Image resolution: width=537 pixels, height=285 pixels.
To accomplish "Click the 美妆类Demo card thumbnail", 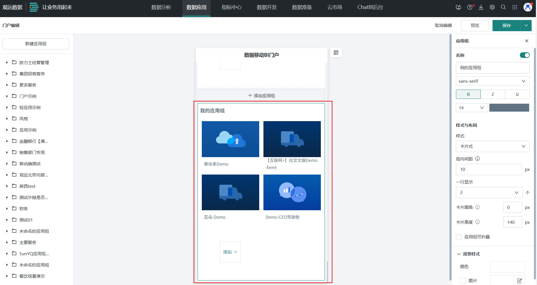I will click(230, 139).
